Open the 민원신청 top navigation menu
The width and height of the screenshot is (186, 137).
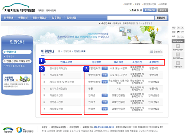tap(23, 18)
